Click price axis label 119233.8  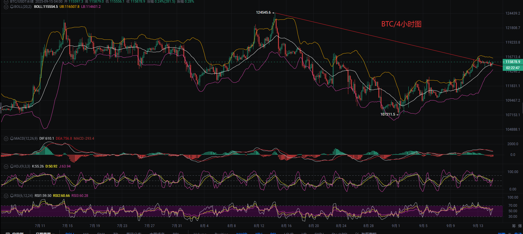point(513,42)
